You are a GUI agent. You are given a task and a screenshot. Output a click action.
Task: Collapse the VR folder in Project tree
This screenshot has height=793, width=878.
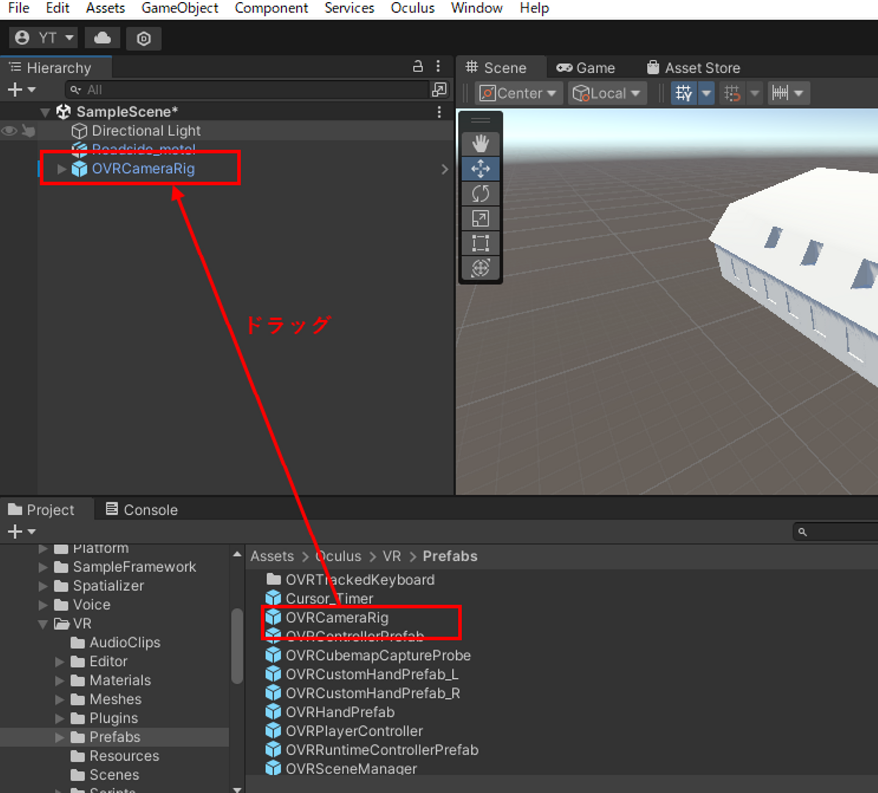[43, 624]
